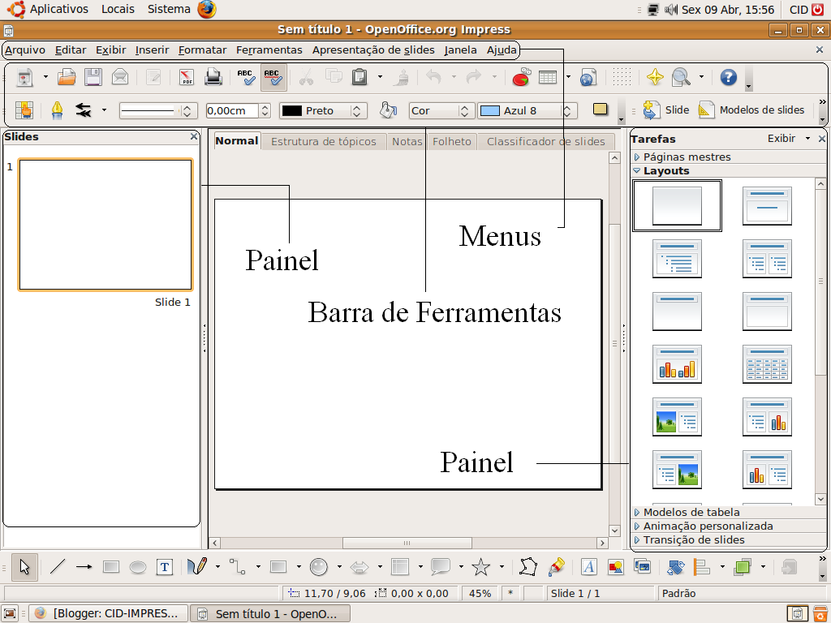Choose the Symbol Shapes smiley icon
The width and height of the screenshot is (831, 623).
point(318,567)
